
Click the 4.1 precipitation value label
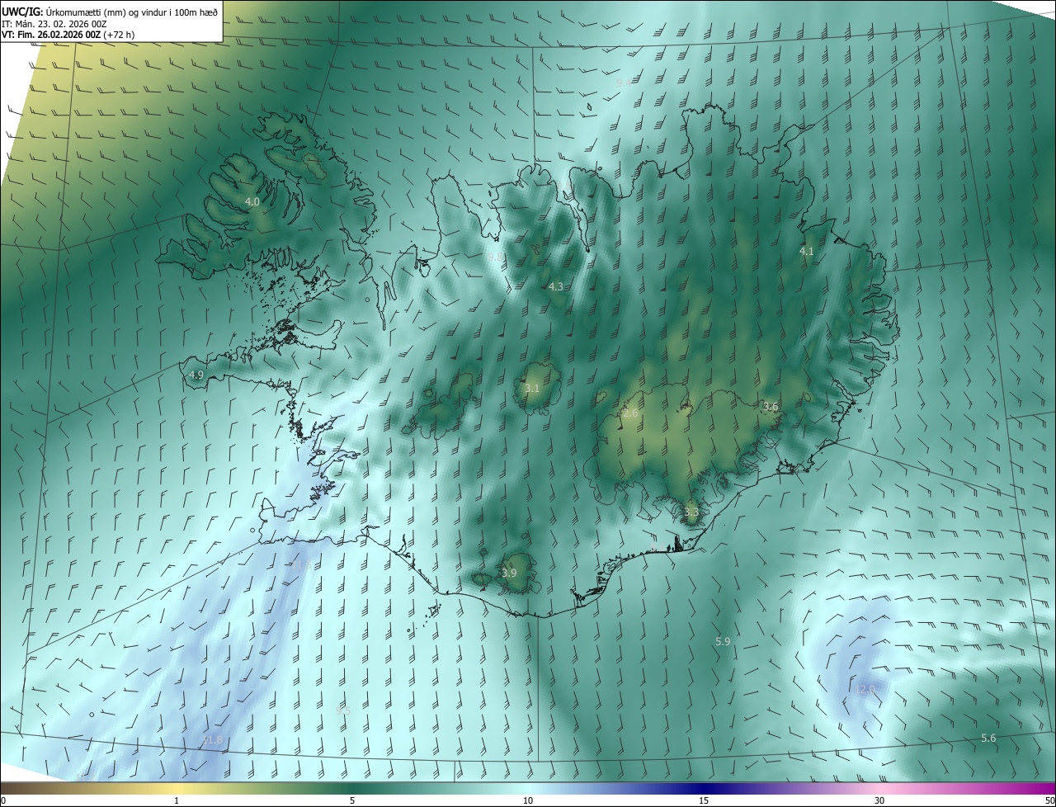pos(807,251)
